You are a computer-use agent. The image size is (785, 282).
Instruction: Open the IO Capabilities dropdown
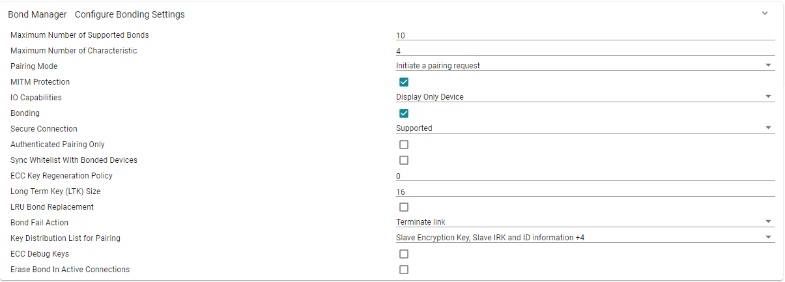pos(584,97)
